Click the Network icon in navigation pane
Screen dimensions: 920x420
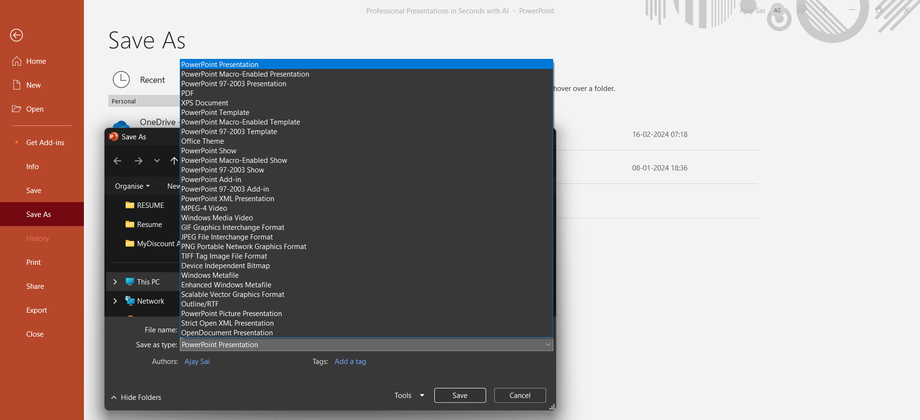pyautogui.click(x=129, y=301)
